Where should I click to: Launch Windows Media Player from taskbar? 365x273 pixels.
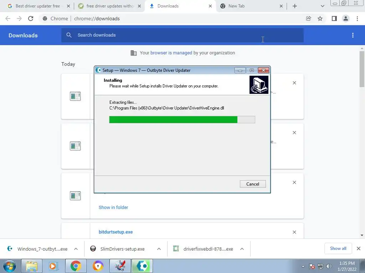pyautogui.click(x=53, y=266)
